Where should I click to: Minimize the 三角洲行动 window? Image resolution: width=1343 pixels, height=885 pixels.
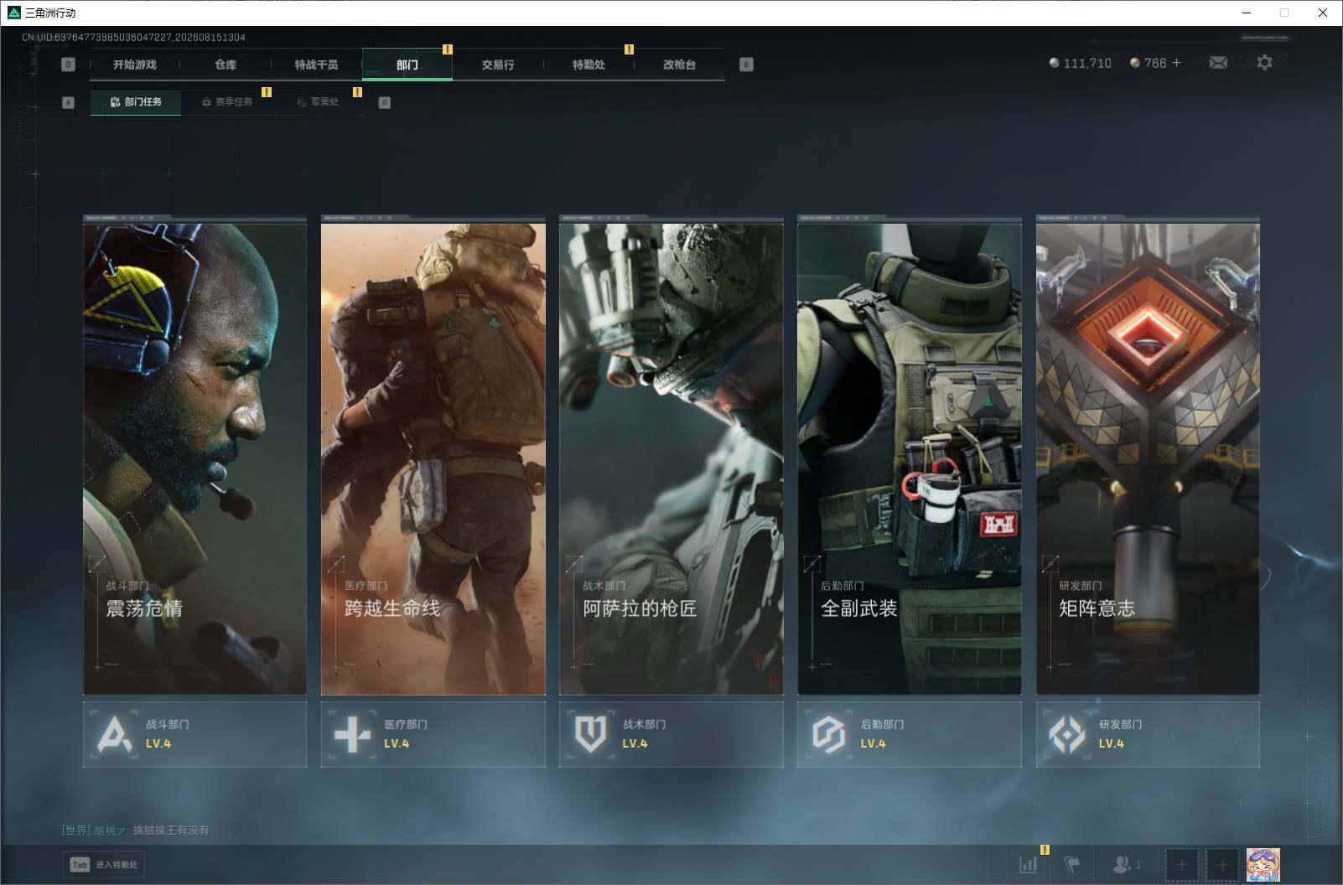[x=1247, y=13]
